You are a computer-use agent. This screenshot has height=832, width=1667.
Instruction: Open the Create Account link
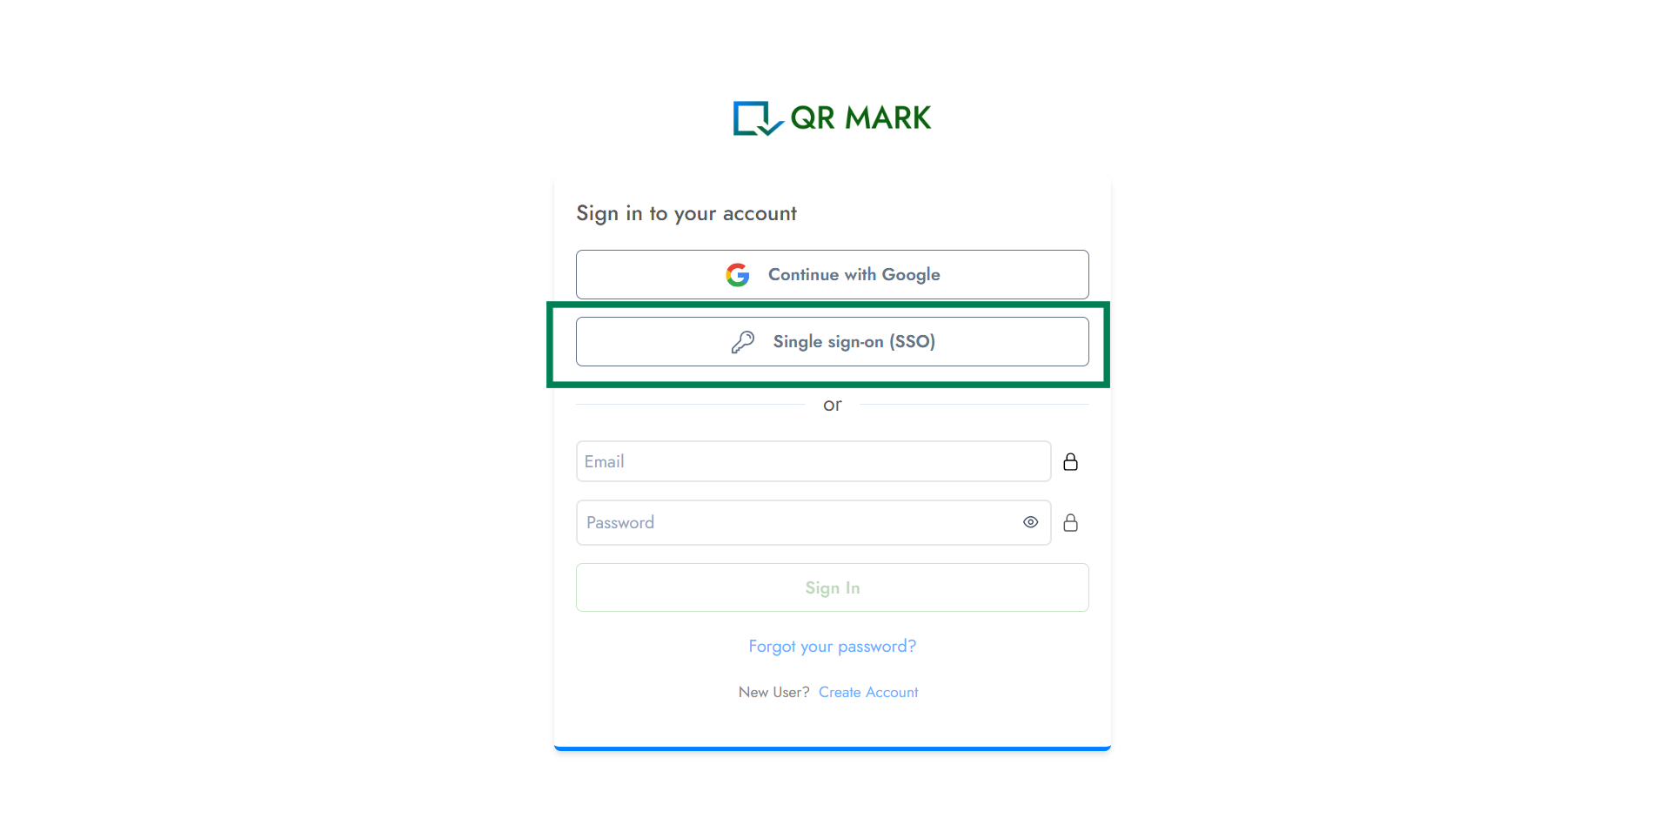868,693
